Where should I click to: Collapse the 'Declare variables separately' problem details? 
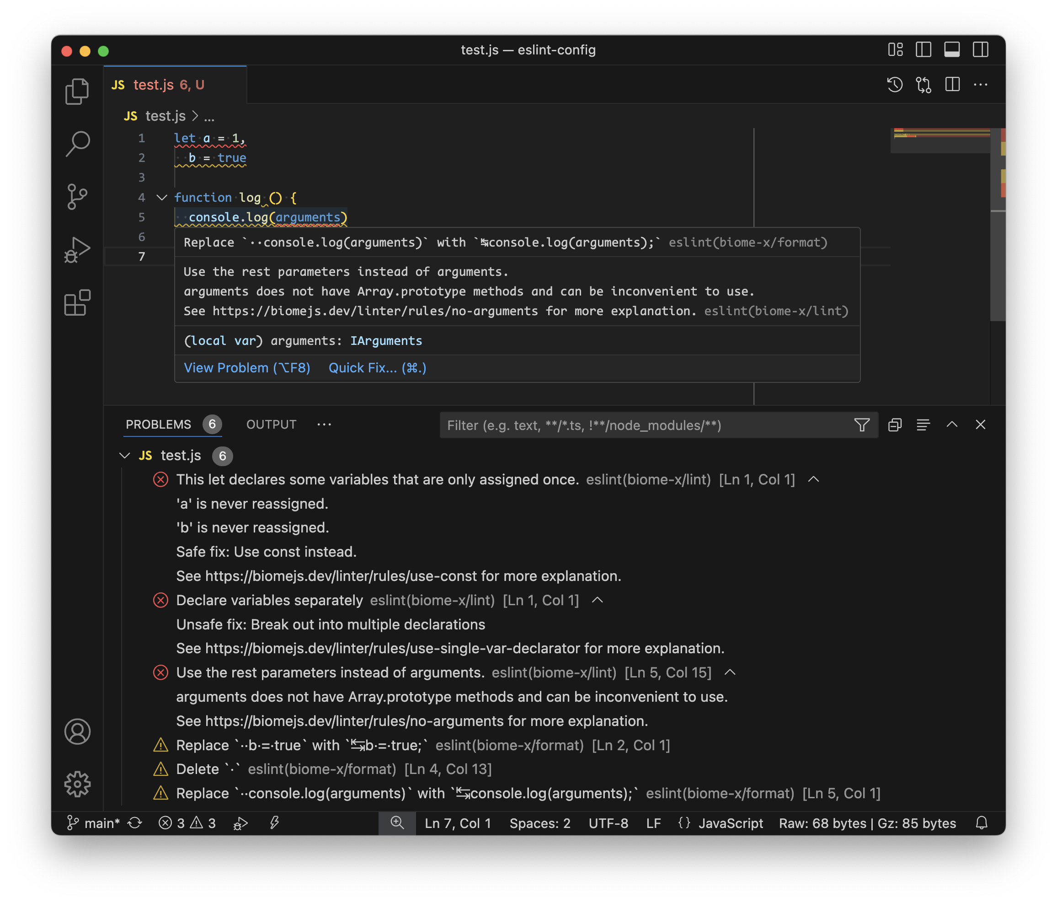(598, 600)
